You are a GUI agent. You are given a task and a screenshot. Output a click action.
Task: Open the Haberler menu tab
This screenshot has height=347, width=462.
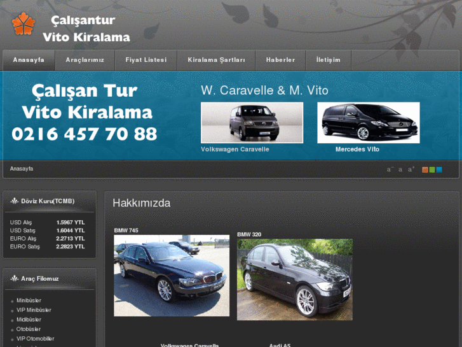tap(280, 60)
